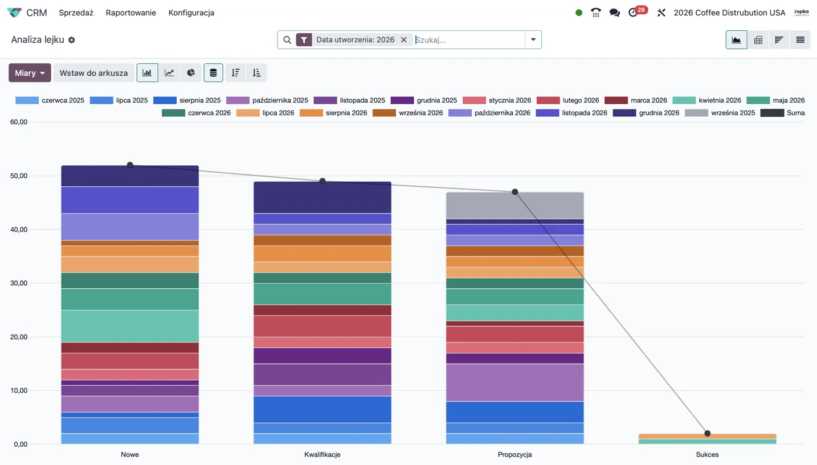The height and width of the screenshot is (465, 817).
Task: Open the Raportowanie menu
Action: pos(130,13)
